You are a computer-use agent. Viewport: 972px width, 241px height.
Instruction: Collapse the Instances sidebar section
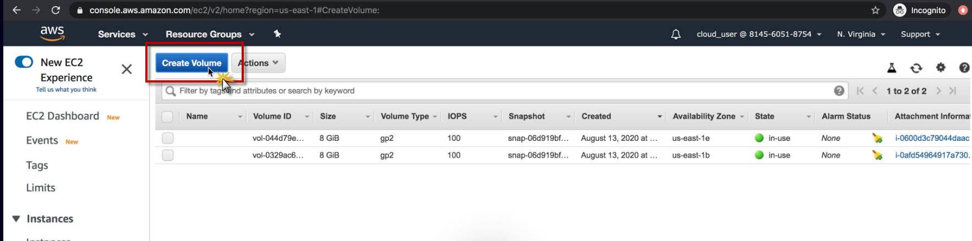(16, 219)
